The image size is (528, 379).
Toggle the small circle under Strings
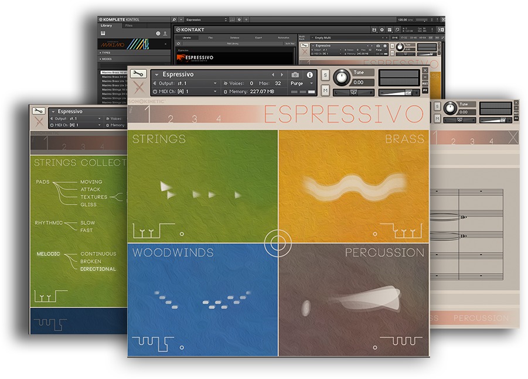(182, 234)
